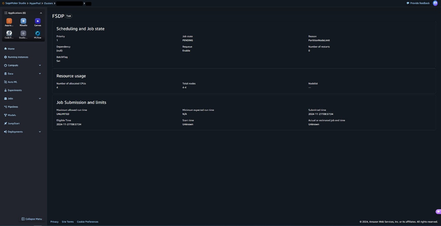This screenshot has height=226, width=441.
Task: Navigate to SageMaker Studio breadcrumb
Action: [16, 3]
